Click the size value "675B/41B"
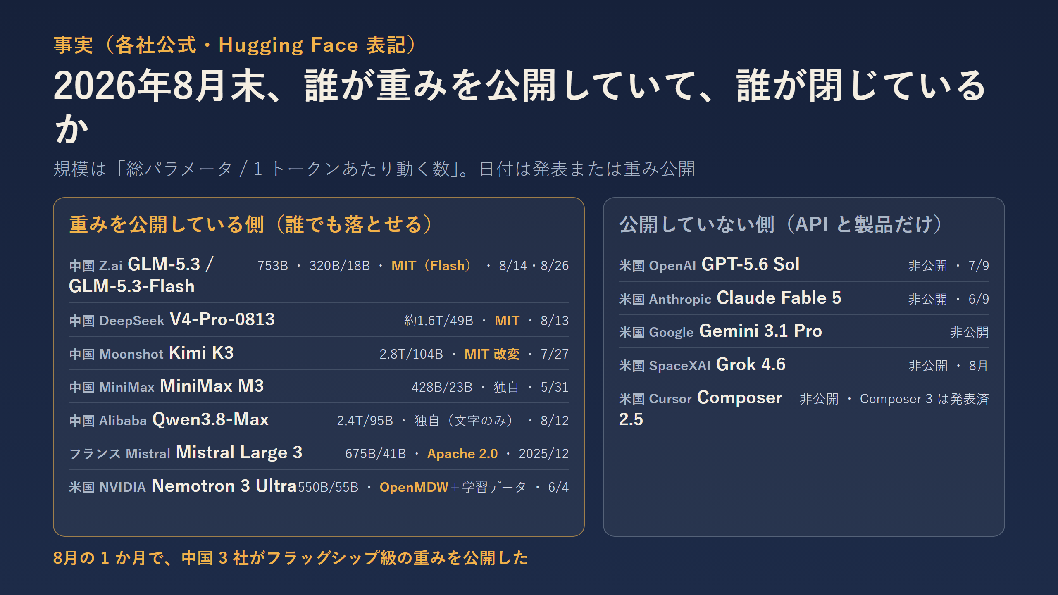Viewport: 1058px width, 595px height. pos(376,454)
